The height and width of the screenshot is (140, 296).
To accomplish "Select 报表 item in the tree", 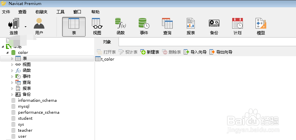I will (27, 88).
